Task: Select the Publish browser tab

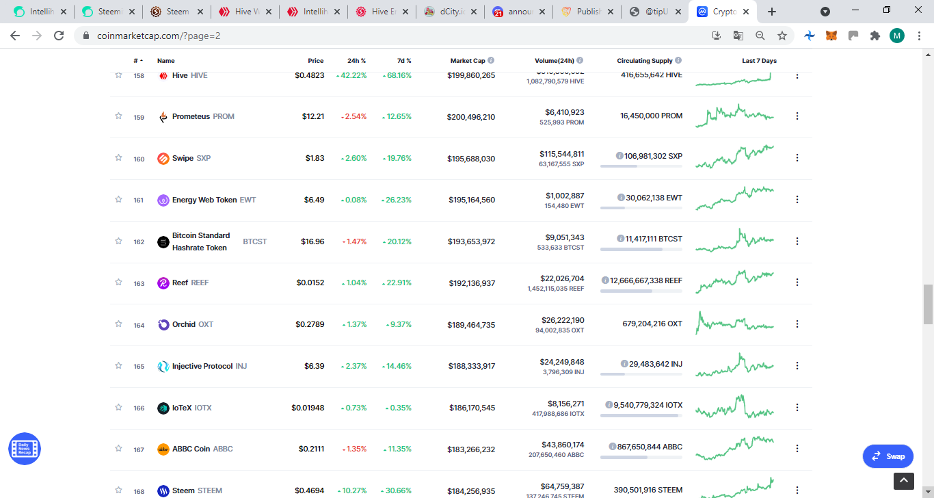Action: point(586,12)
